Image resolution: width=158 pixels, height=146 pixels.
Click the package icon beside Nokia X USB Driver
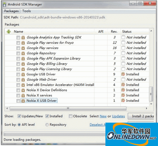(23, 101)
